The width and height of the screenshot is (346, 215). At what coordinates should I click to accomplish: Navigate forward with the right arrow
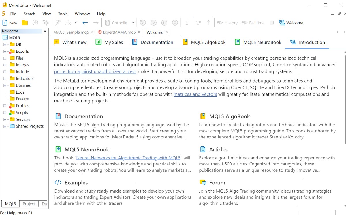(x=96, y=23)
